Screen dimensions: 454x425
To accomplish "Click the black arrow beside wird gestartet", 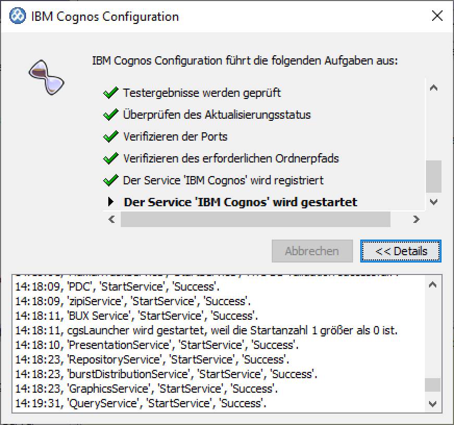I will pos(111,202).
